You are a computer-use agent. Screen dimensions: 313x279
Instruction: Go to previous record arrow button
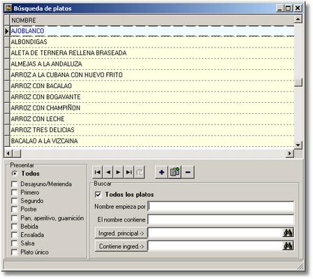click(108, 172)
